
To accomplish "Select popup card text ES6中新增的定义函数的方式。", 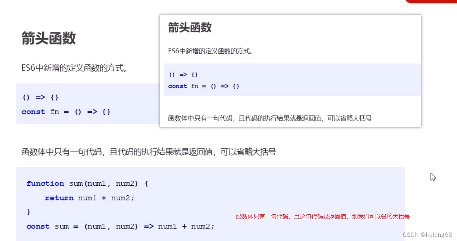I will pos(210,51).
